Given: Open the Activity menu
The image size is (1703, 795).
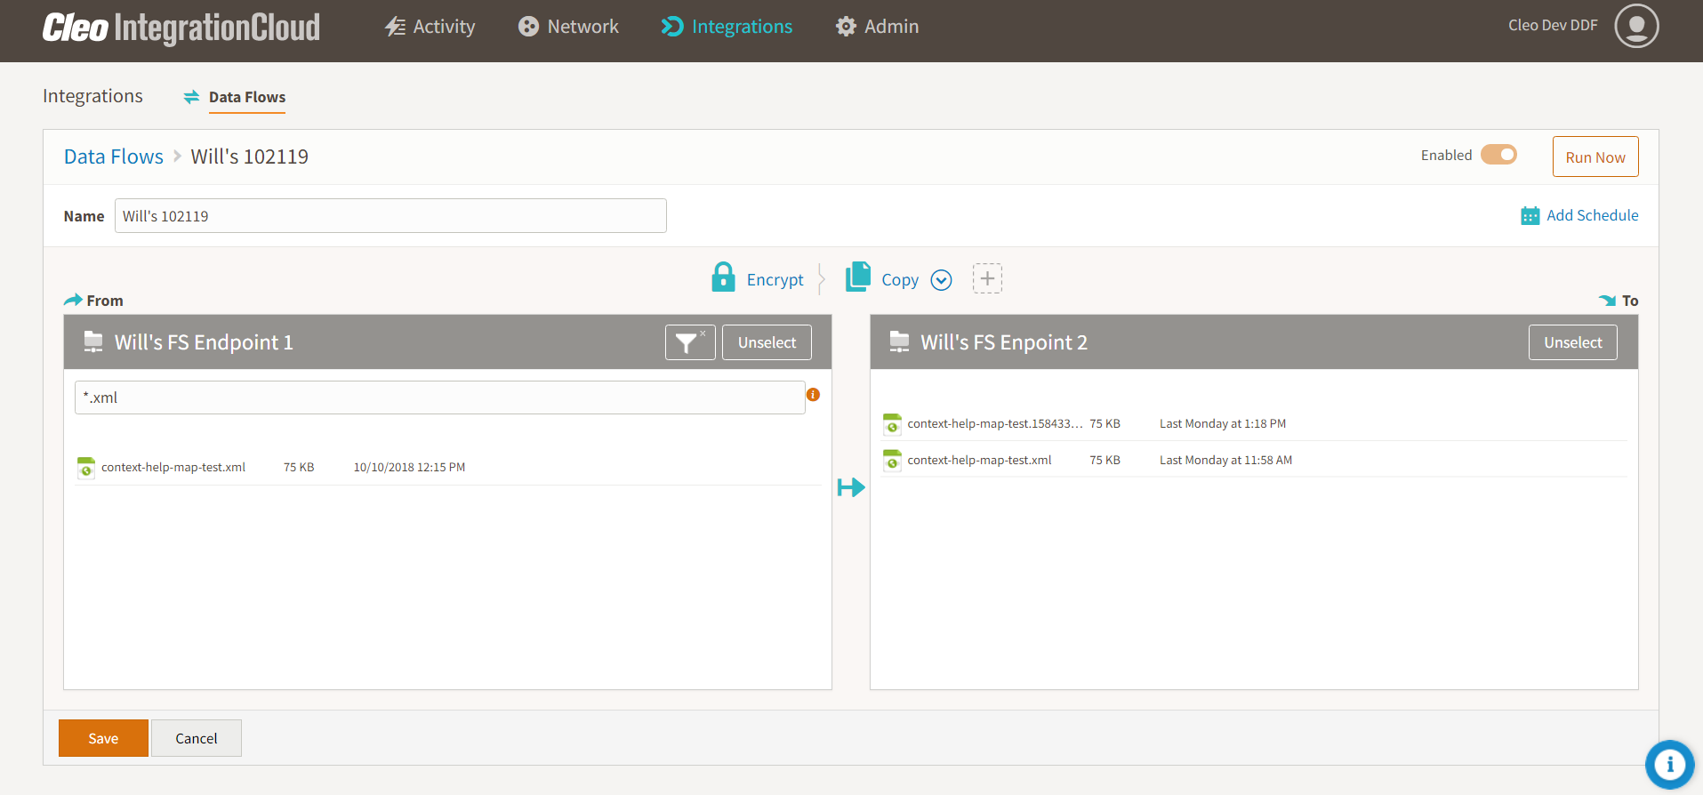Looking at the screenshot, I should pyautogui.click(x=430, y=27).
